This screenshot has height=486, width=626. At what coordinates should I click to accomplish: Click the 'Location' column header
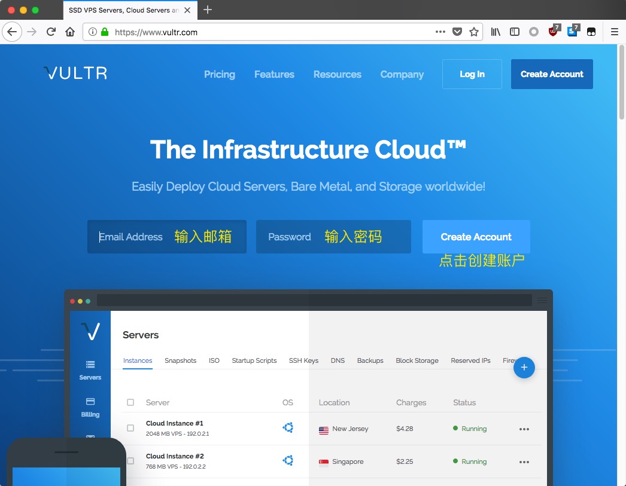(334, 403)
